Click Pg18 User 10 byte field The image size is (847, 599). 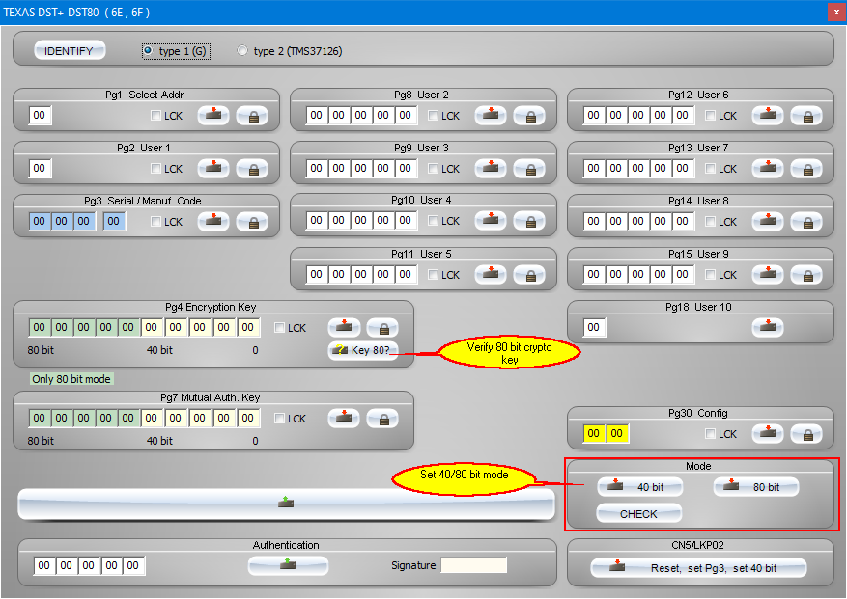click(594, 327)
